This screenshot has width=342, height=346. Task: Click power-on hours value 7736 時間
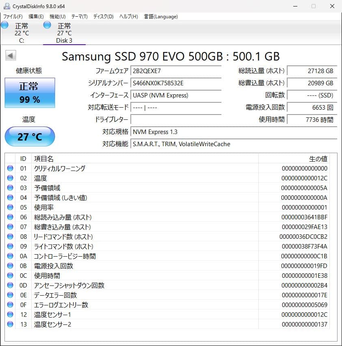[312, 120]
